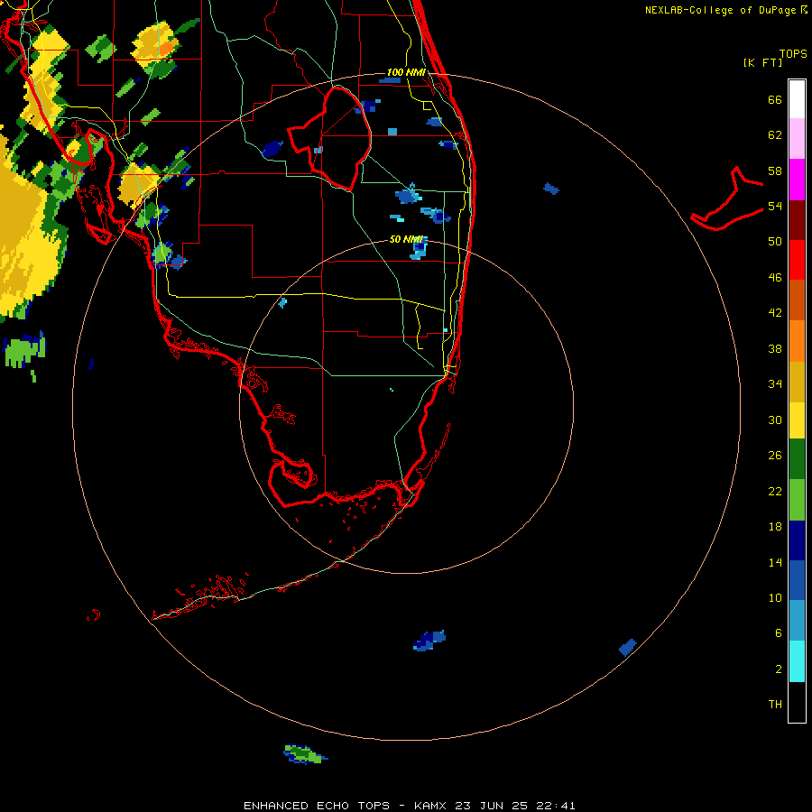Click the maroon legend color band

[797, 220]
